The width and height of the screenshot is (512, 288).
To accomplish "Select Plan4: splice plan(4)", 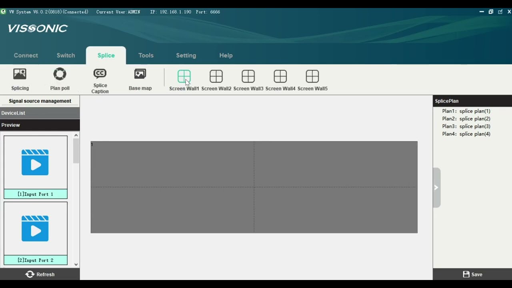I will pyautogui.click(x=466, y=134).
